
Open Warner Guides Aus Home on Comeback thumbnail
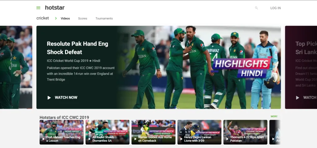(x=154, y=132)
